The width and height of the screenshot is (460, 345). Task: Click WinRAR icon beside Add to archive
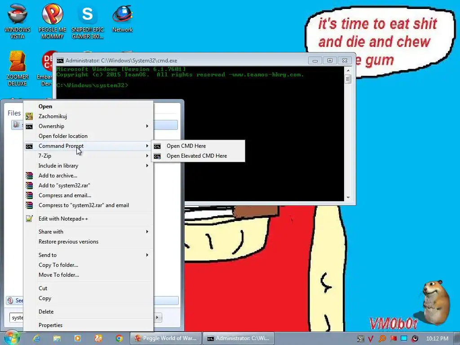tap(29, 176)
